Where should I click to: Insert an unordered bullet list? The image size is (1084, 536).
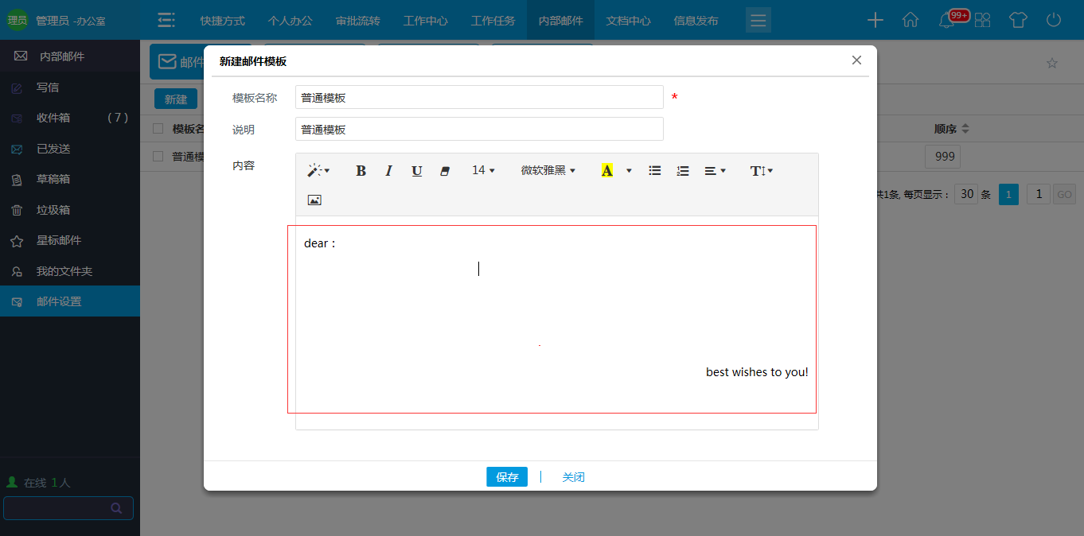tap(655, 171)
